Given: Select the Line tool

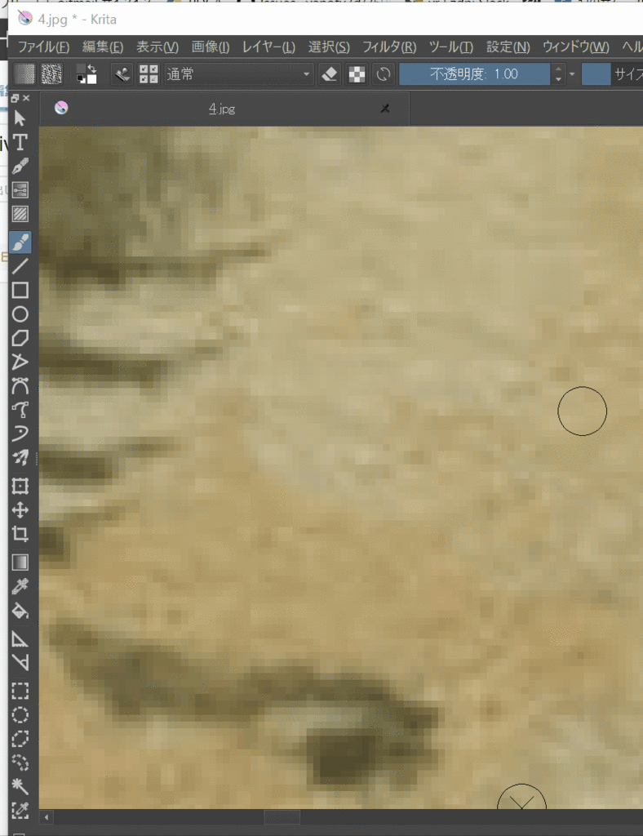Looking at the screenshot, I should (x=20, y=266).
